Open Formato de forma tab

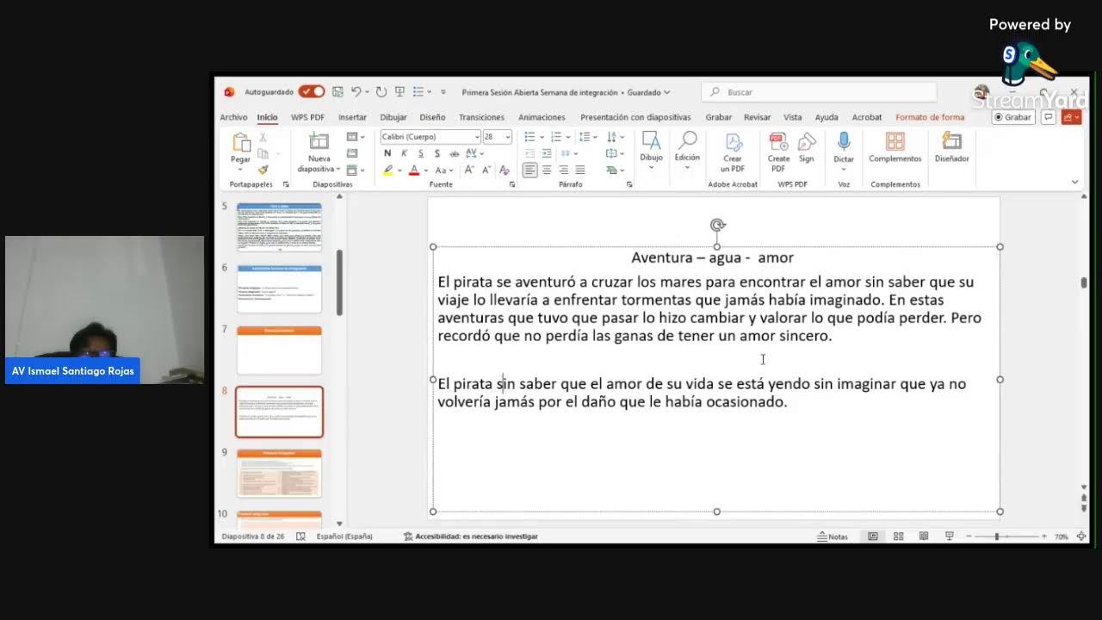(930, 117)
